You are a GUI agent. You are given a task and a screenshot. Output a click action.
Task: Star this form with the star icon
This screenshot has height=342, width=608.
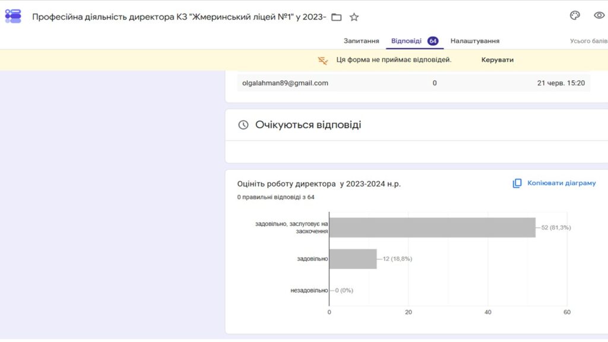(354, 17)
